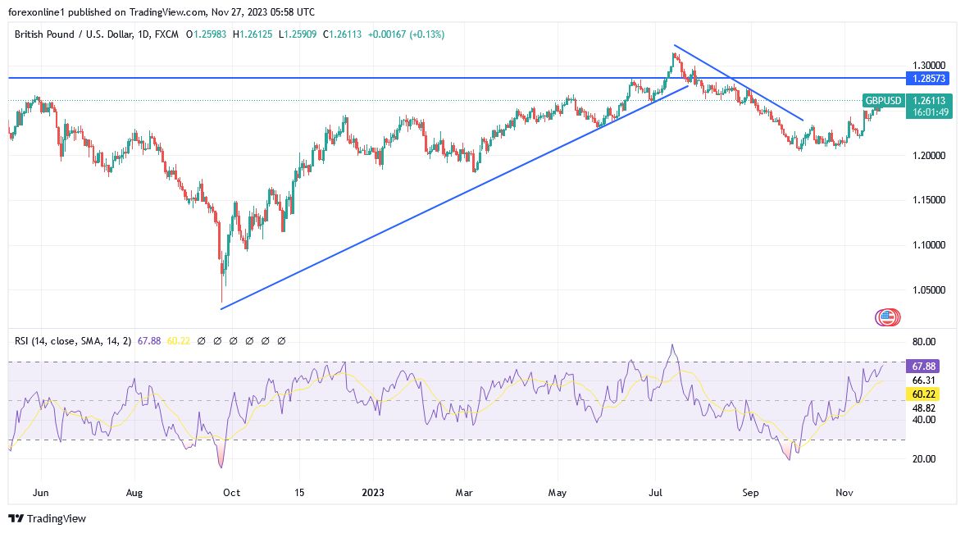Image resolution: width=965 pixels, height=533 pixels.
Task: Click the TradingView logo at bottom left
Action: [18, 518]
